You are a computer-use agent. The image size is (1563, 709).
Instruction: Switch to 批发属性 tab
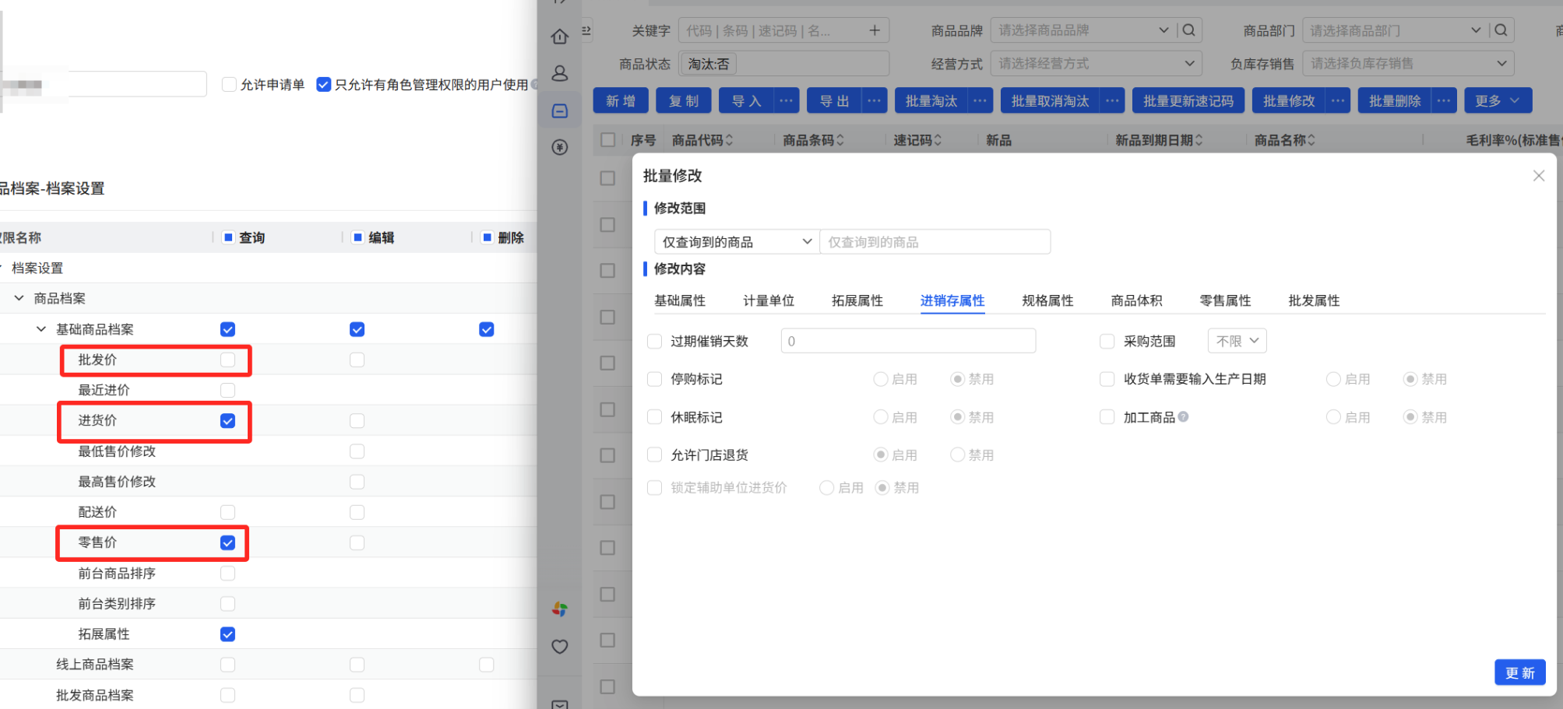click(1314, 300)
